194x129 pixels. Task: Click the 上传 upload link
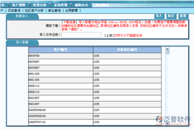point(109,35)
